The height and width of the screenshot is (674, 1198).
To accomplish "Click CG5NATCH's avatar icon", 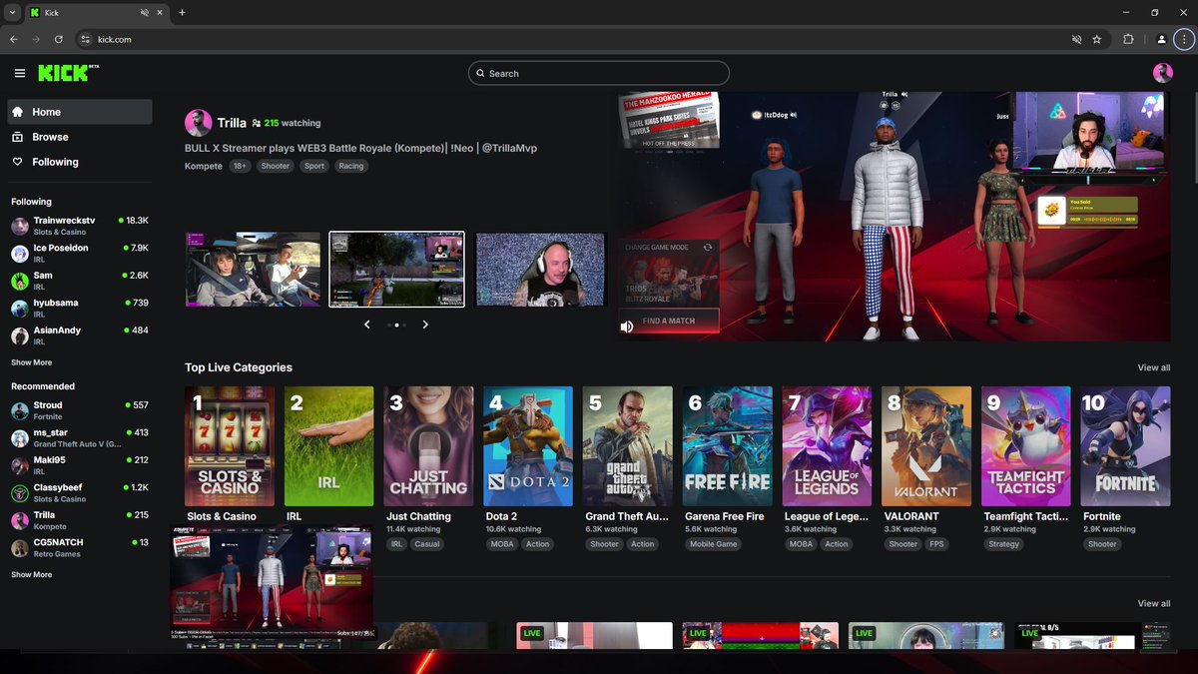I will [x=20, y=548].
